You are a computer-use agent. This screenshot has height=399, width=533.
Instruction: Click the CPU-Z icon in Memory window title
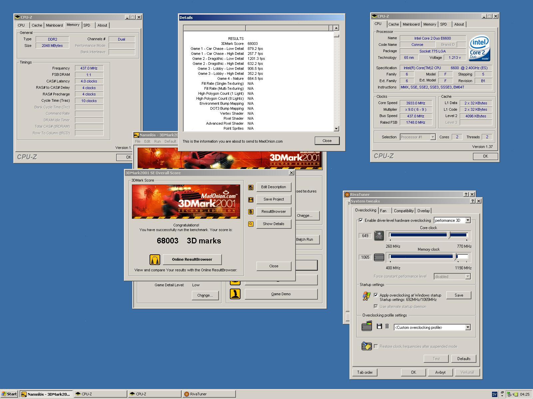tap(18, 17)
